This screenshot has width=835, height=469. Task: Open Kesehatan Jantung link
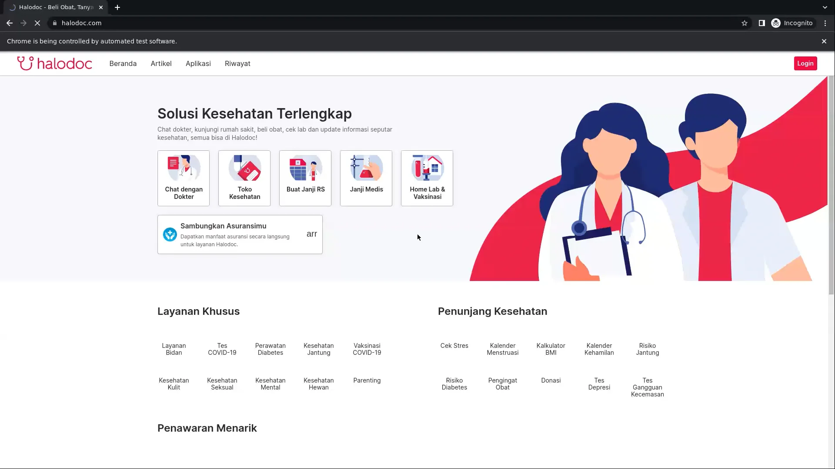tap(319, 349)
